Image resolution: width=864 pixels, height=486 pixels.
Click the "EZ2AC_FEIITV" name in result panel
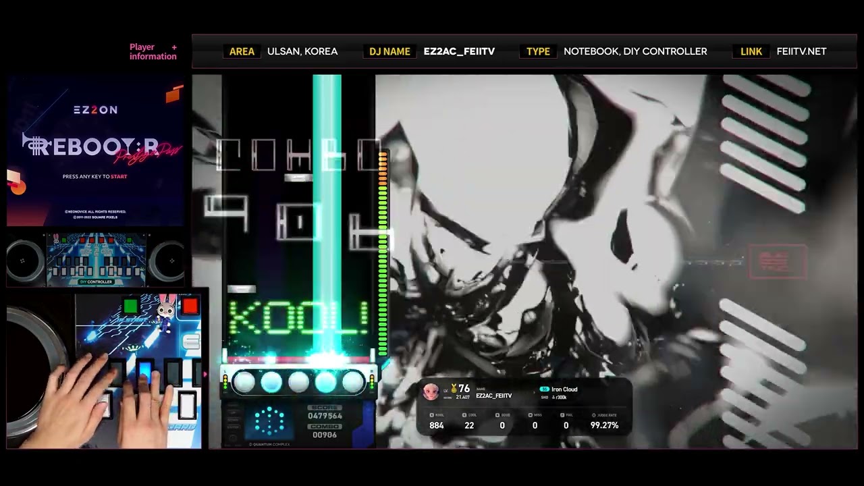493,396
